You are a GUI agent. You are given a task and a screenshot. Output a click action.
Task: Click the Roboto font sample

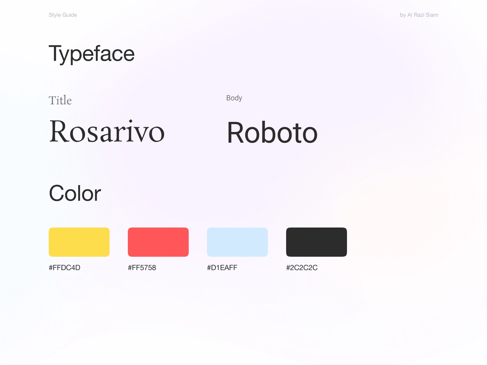(272, 133)
